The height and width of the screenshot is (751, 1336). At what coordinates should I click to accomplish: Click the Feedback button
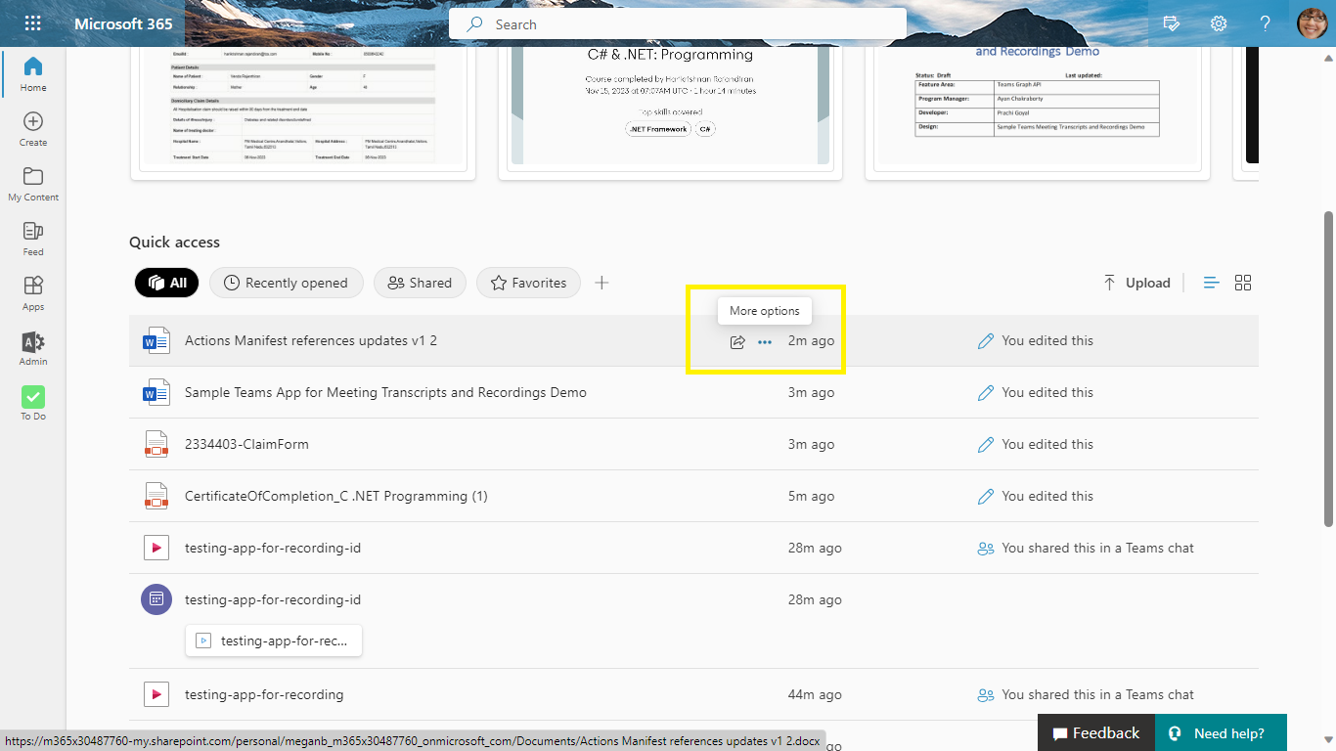(x=1095, y=732)
